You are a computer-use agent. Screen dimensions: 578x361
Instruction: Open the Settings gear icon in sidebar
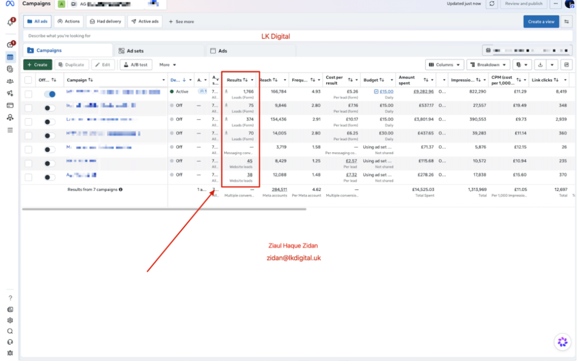click(x=10, y=321)
